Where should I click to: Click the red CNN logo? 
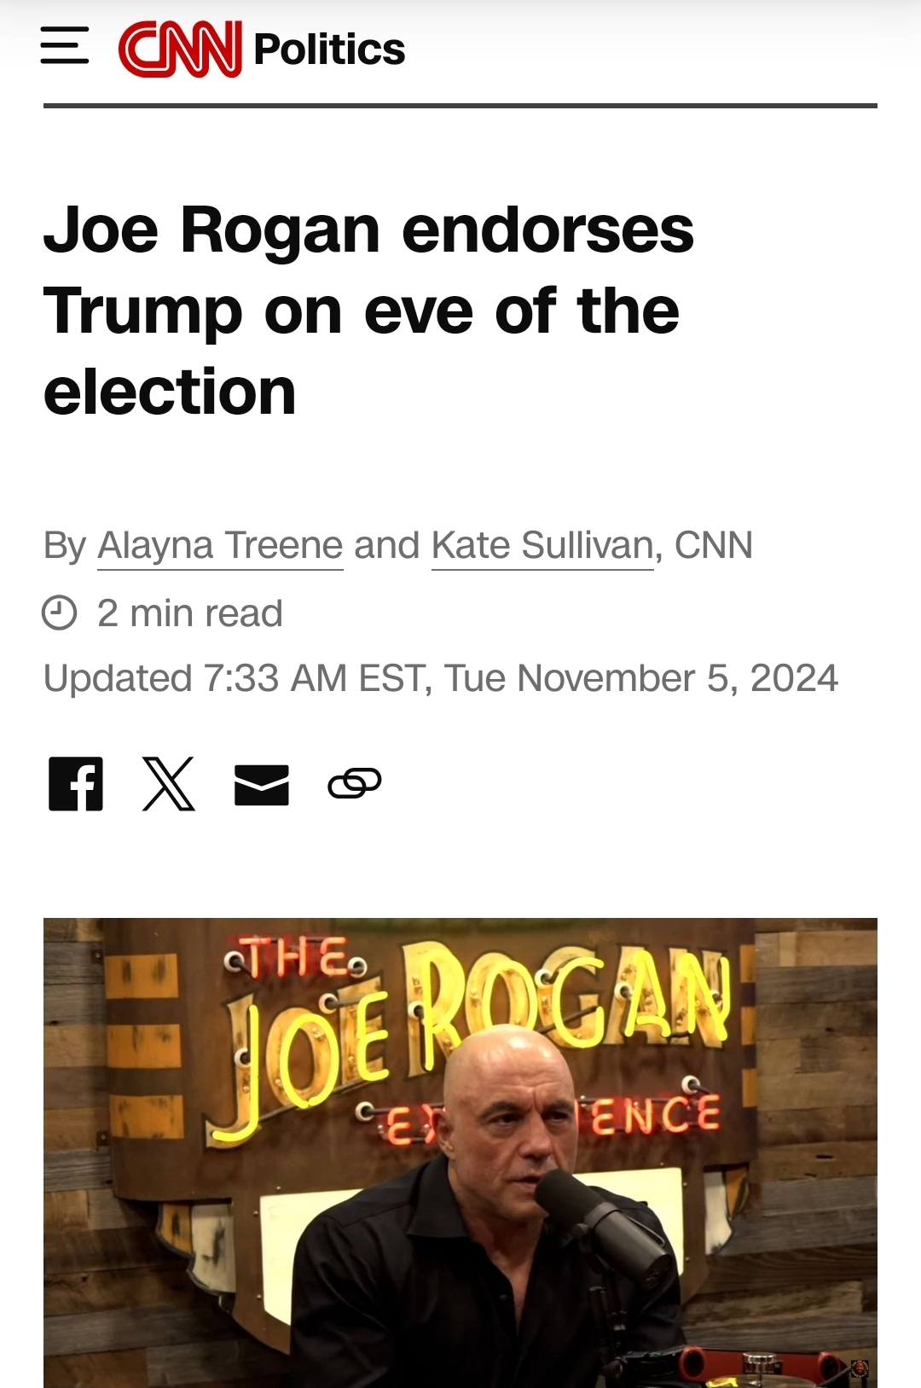pos(180,49)
